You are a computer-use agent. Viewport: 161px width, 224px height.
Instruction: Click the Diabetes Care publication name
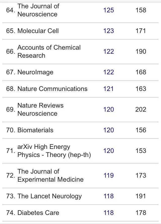38,213
